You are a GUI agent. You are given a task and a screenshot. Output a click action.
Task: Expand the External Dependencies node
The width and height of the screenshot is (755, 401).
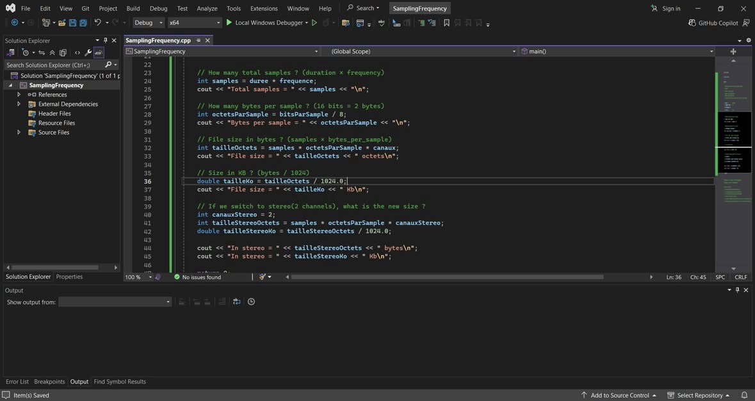click(x=19, y=104)
